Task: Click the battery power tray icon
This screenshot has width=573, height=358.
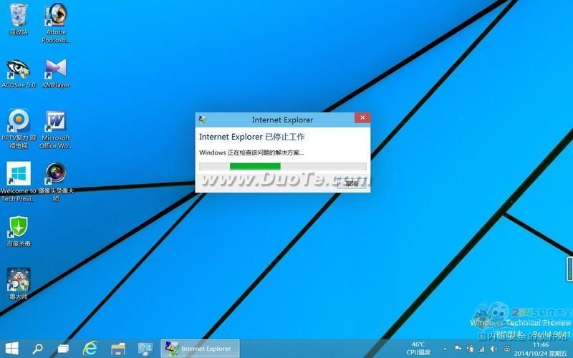Action: 470,349
